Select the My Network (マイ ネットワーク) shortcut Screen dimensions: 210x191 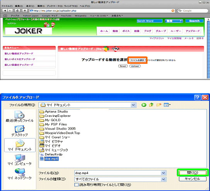(20, 174)
